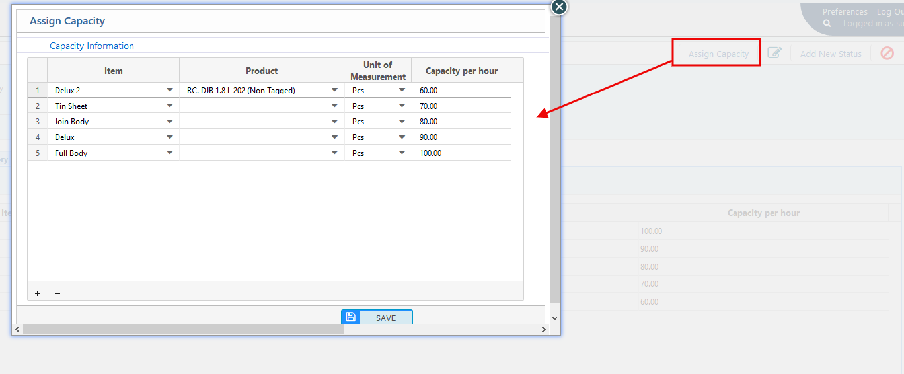Open Item dropdown for Delux 2
Image resolution: width=904 pixels, height=374 pixels.
click(x=170, y=90)
